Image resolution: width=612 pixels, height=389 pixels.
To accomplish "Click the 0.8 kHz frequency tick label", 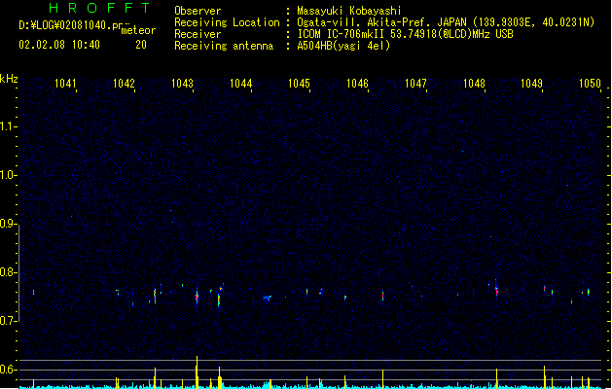I will pos(8,272).
